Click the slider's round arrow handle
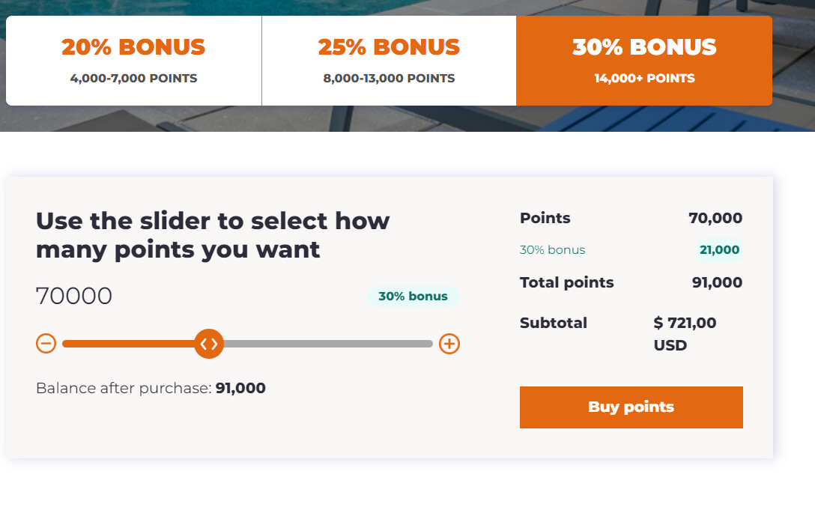Image resolution: width=815 pixels, height=519 pixels. (x=209, y=344)
